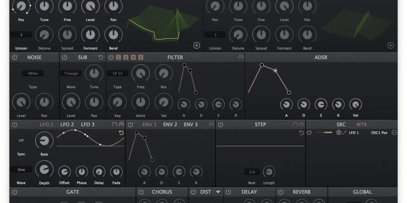Screen dimensions: 407x203
Task: Toggle ENV section power
Action: coord(130,125)
